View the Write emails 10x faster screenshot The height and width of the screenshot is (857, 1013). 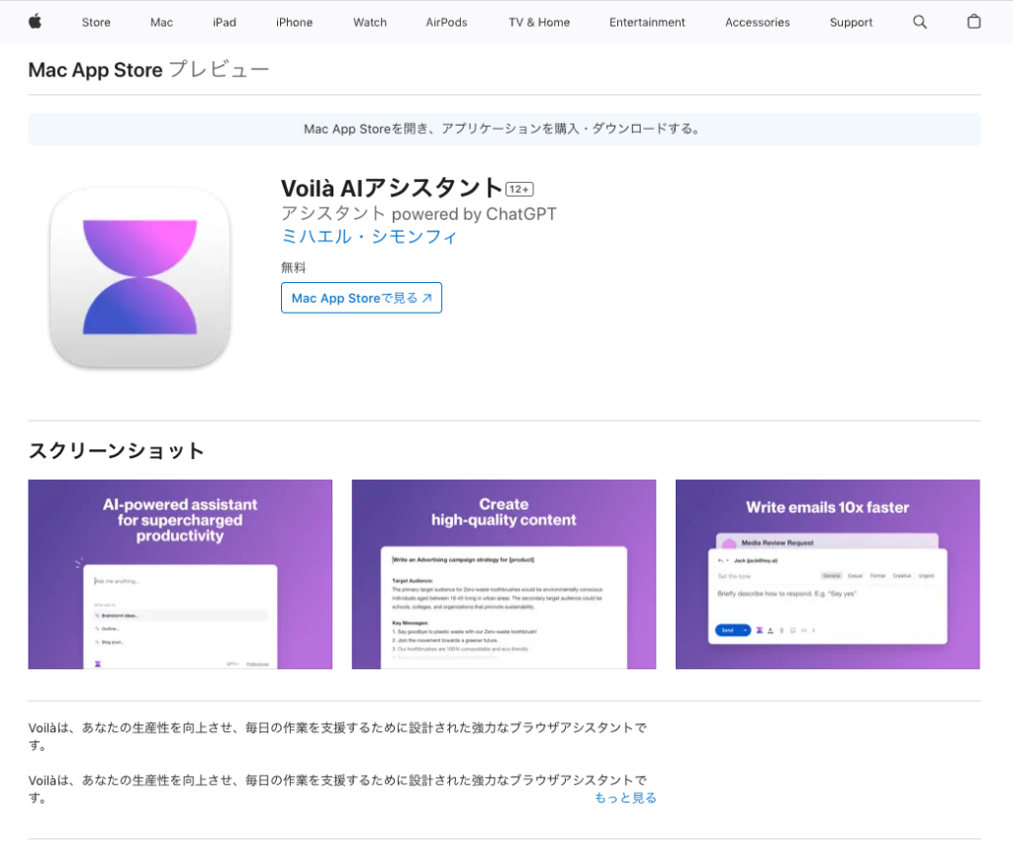pos(828,574)
